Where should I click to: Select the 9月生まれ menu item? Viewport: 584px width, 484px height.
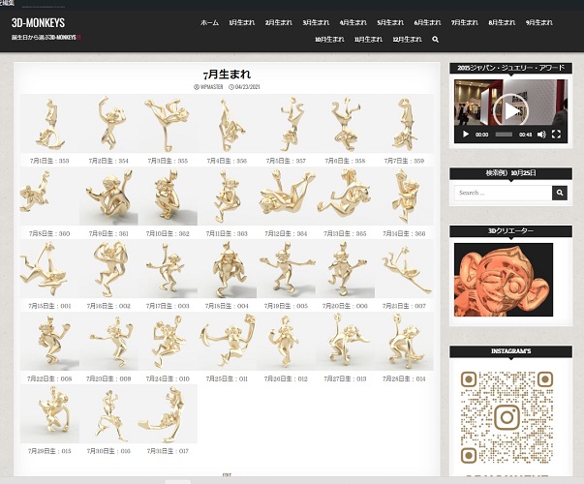[x=539, y=21]
